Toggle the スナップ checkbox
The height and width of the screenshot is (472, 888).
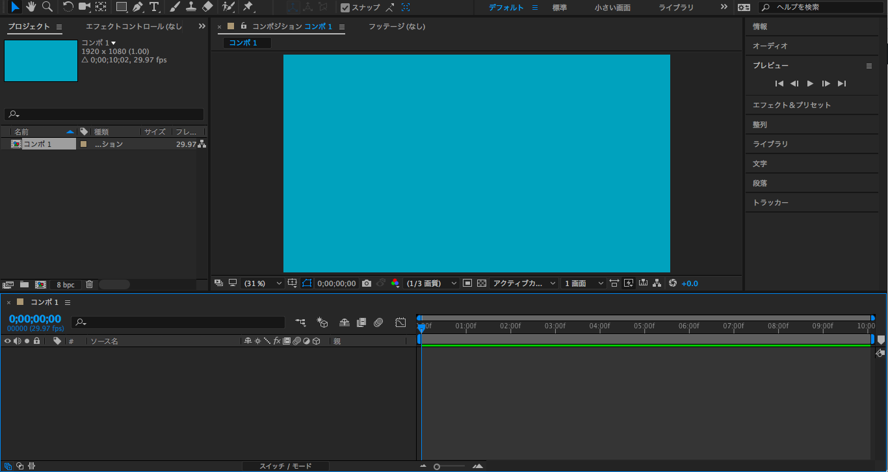tap(345, 8)
